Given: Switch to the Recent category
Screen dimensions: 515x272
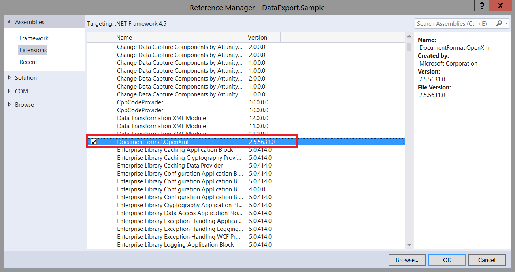Looking at the screenshot, I should point(28,62).
